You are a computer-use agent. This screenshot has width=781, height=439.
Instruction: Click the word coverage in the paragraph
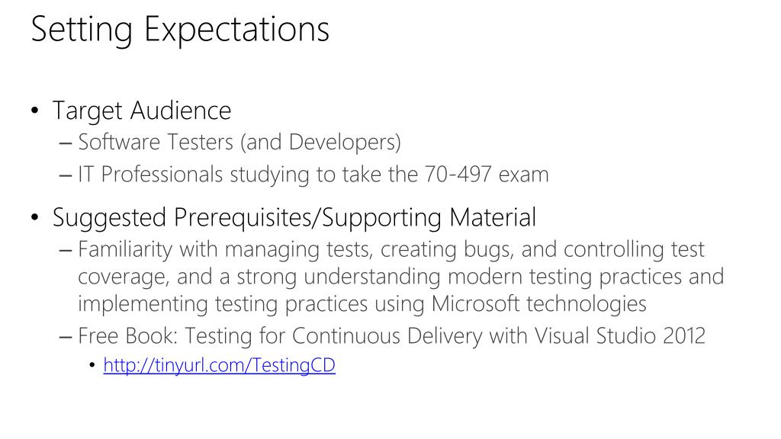click(123, 277)
